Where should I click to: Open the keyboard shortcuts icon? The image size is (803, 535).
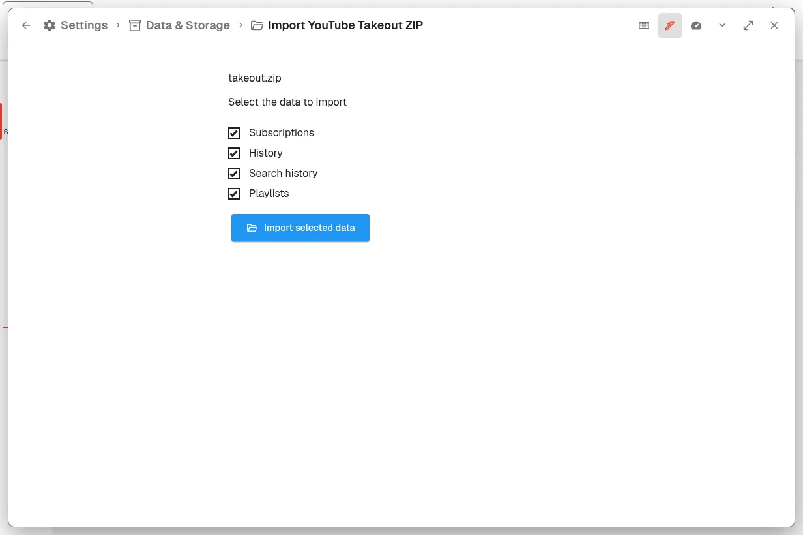pos(644,25)
